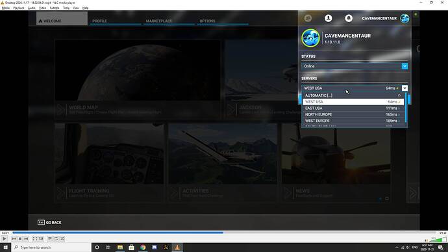The height and width of the screenshot is (252, 448).
Task: Select WEST EUROPE server
Action: [x=353, y=121]
